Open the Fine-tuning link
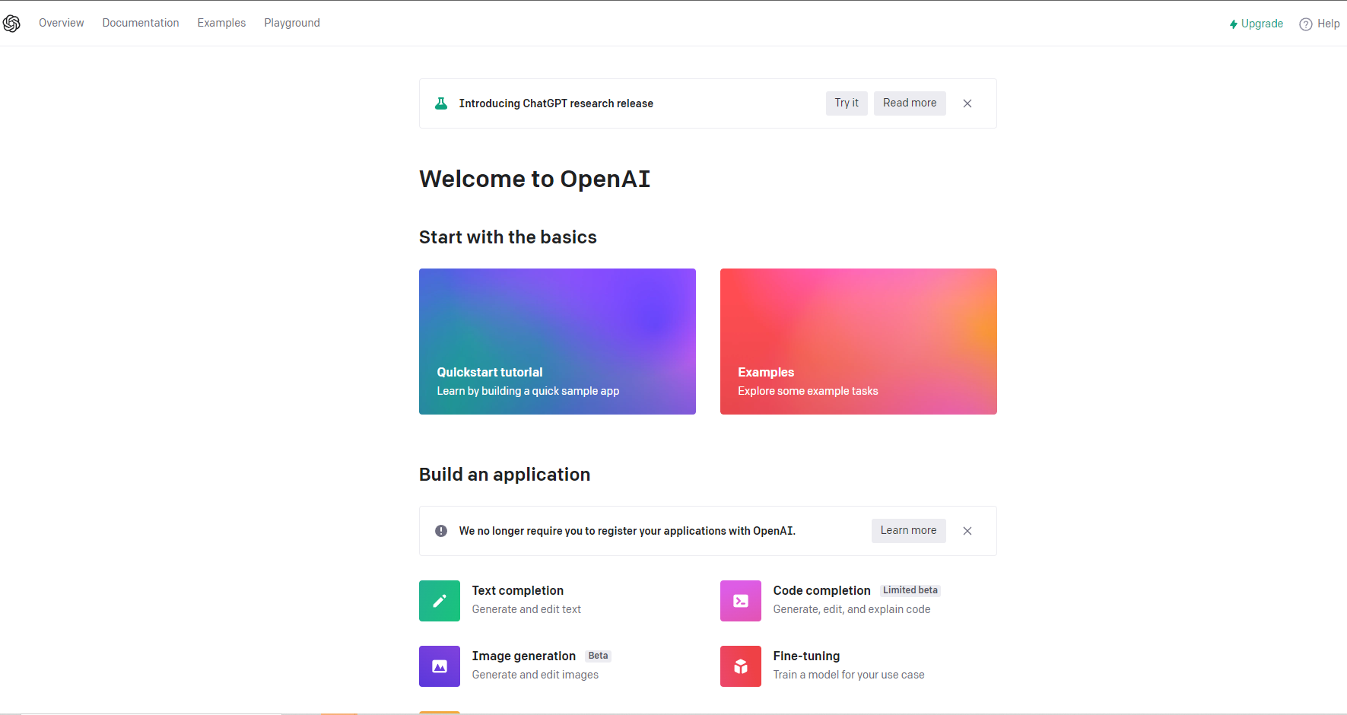This screenshot has width=1347, height=715. coord(807,656)
